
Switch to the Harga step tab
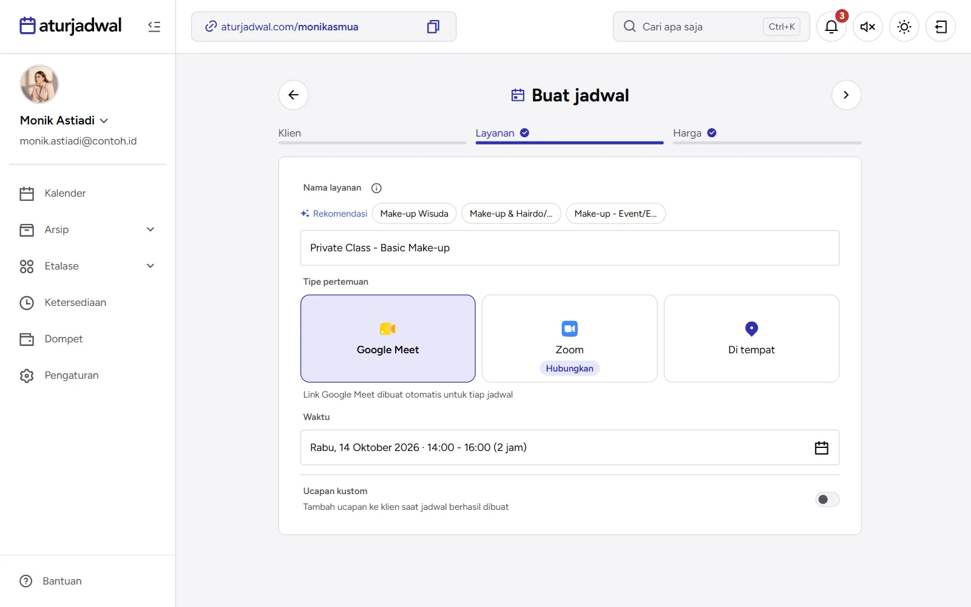[x=767, y=135]
